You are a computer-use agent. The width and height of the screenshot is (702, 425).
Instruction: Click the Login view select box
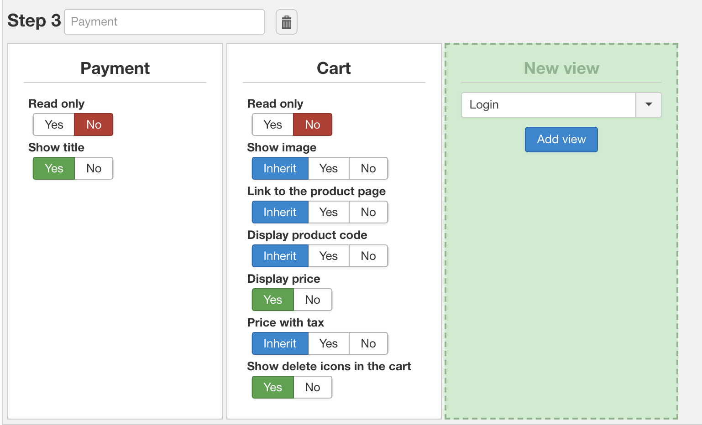(x=548, y=105)
